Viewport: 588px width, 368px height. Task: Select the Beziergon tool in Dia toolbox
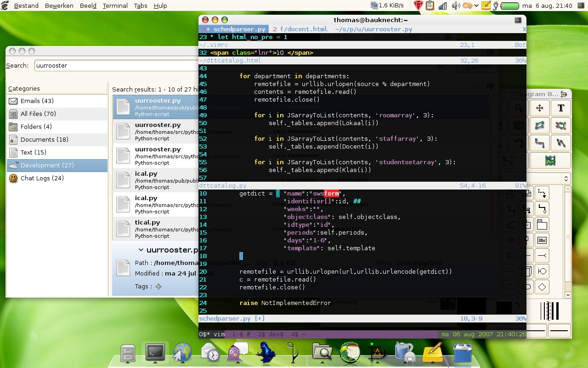coord(561,126)
